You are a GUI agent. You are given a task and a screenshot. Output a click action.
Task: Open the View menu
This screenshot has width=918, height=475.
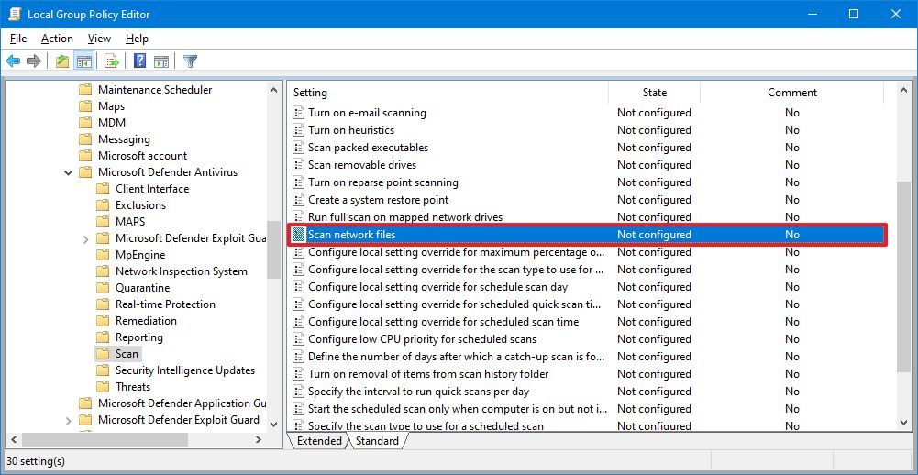tap(99, 39)
